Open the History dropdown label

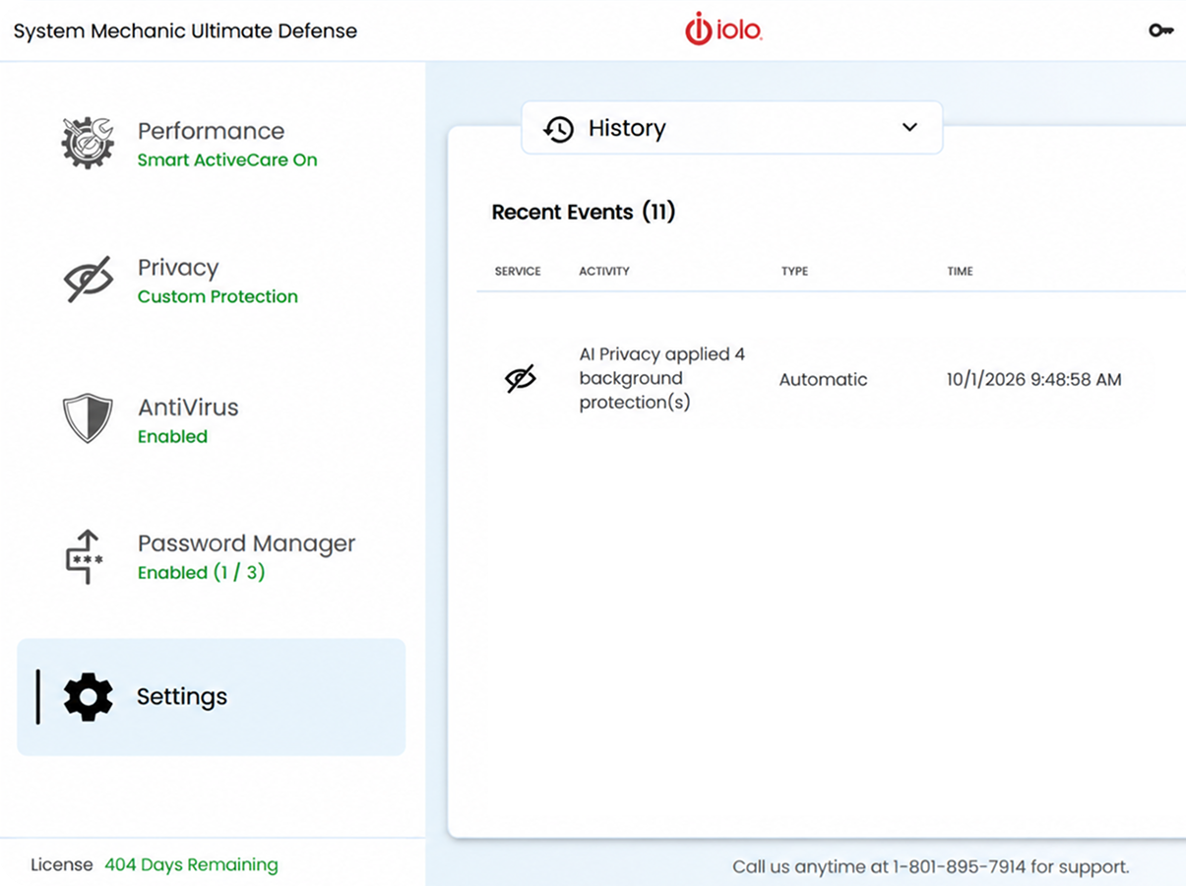point(627,128)
